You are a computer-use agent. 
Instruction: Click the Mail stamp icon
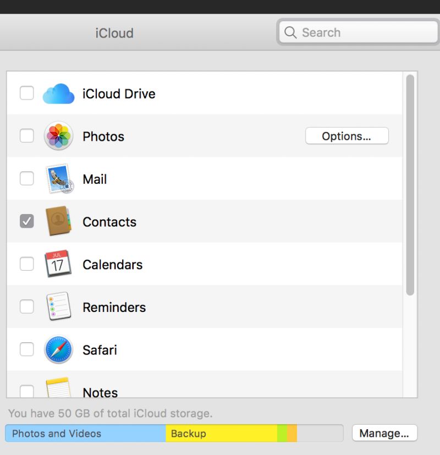(59, 178)
